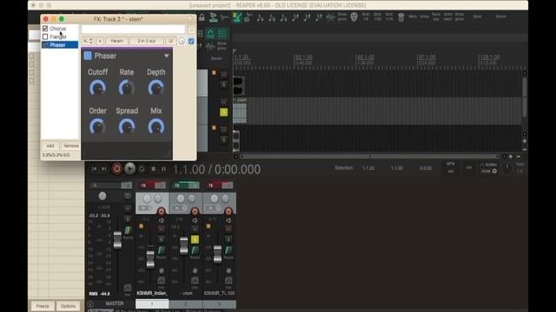
Task: Enable the Chorus effect checkbox
Action: [x=45, y=29]
